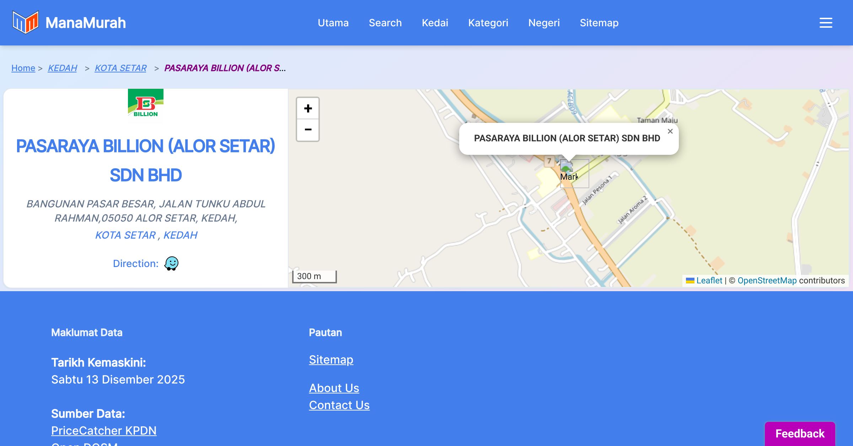Open the About Us footer link
The width and height of the screenshot is (853, 446).
click(334, 388)
